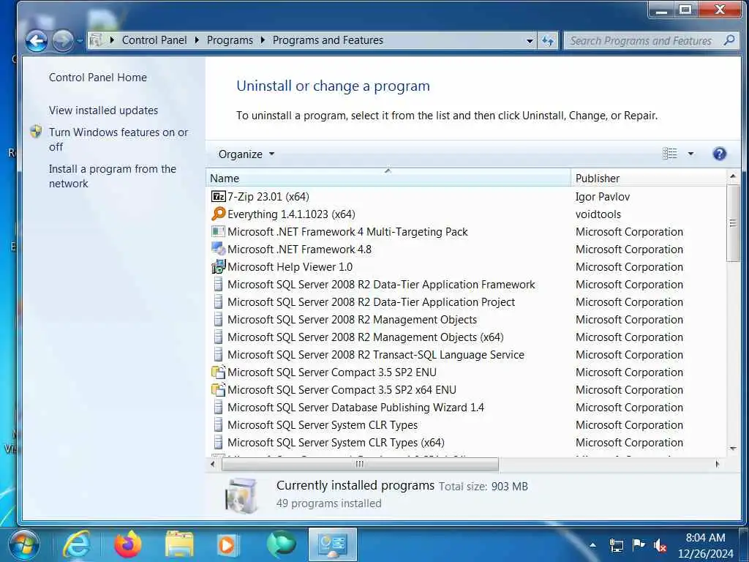Launch Internet Explorer from the taskbar
This screenshot has height=562, width=749.
click(x=77, y=544)
